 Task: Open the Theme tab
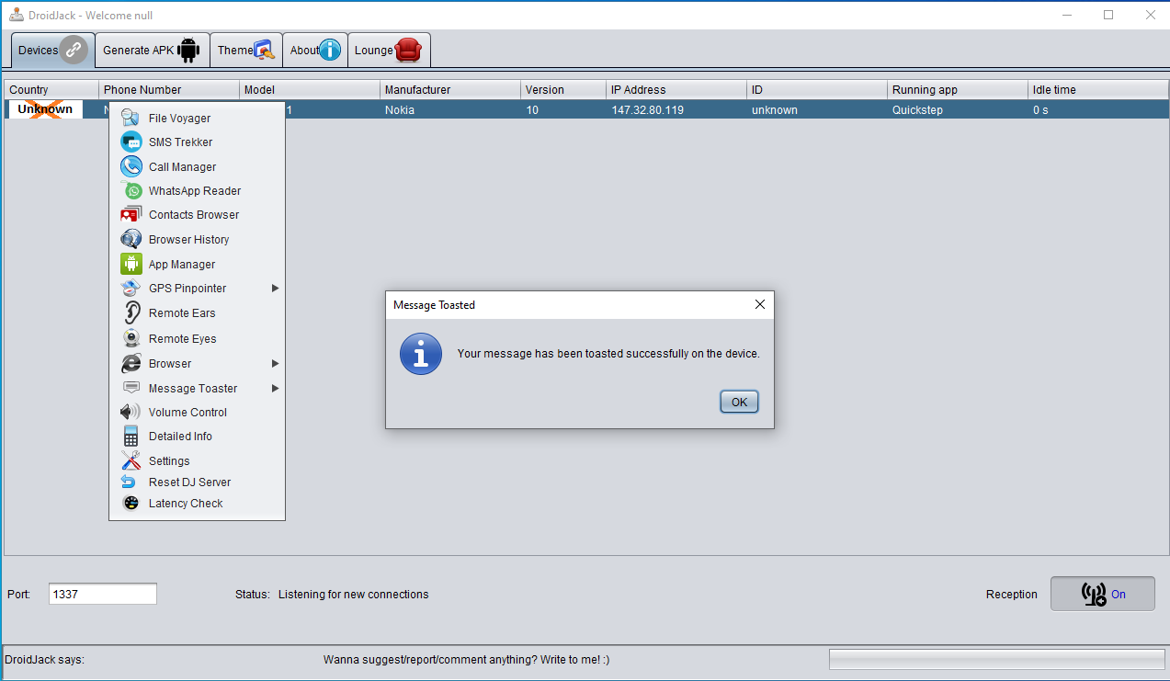[x=246, y=50]
